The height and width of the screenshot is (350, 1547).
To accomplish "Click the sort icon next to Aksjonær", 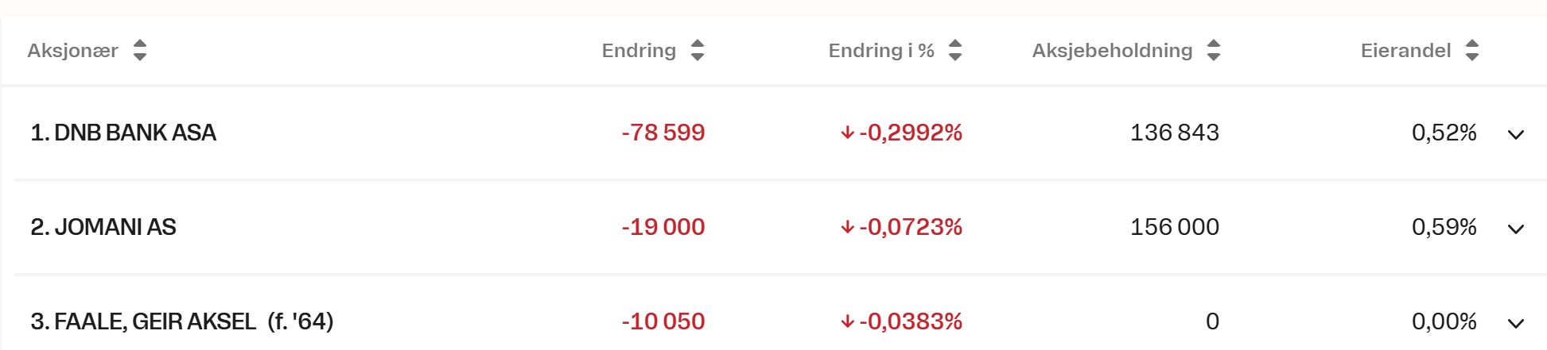I will click(140, 50).
